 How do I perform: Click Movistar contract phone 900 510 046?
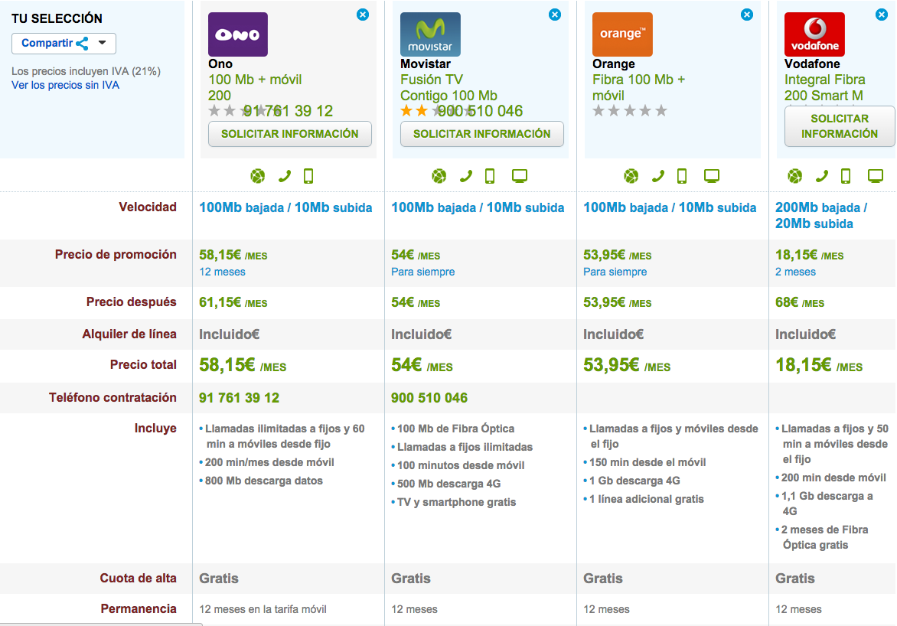pos(429,398)
